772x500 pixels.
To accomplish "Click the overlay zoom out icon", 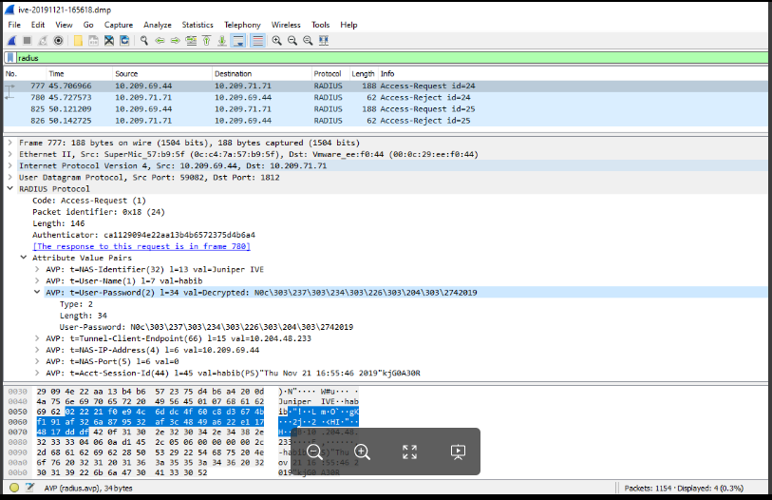I will coord(313,452).
